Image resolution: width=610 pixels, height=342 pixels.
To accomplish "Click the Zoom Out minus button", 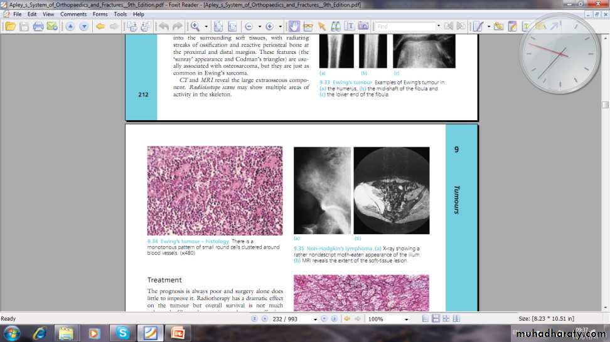I will pyautogui.click(x=249, y=26).
